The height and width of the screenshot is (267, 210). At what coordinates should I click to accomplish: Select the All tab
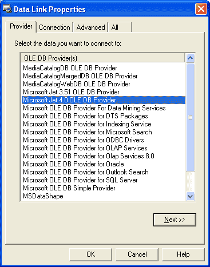120,27
